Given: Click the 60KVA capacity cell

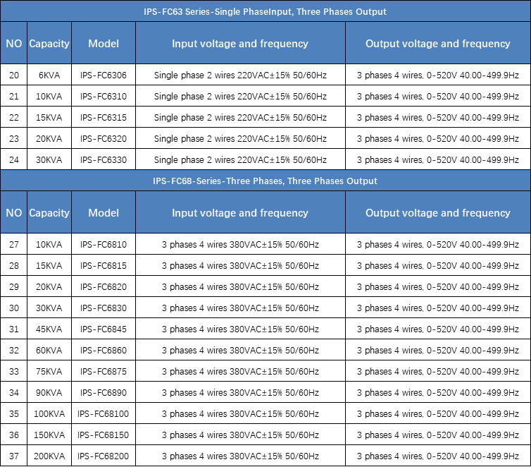Looking at the screenshot, I should pyautogui.click(x=49, y=350).
